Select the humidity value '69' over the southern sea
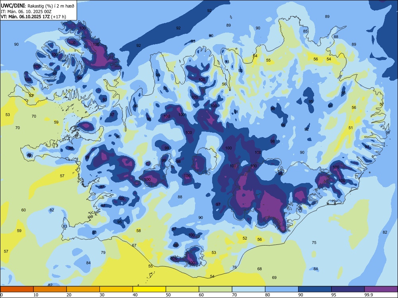 click(274, 277)
